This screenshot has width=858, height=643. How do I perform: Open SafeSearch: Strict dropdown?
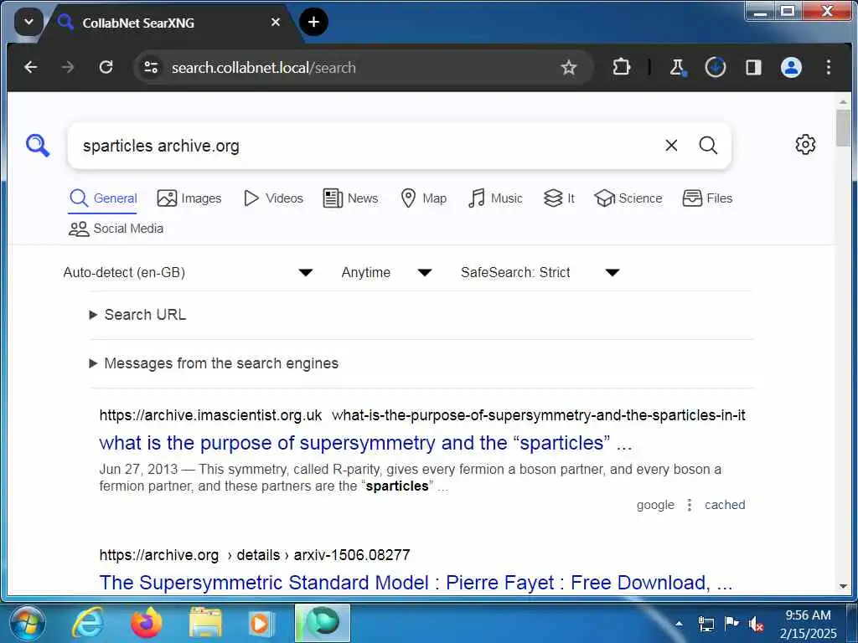click(540, 272)
